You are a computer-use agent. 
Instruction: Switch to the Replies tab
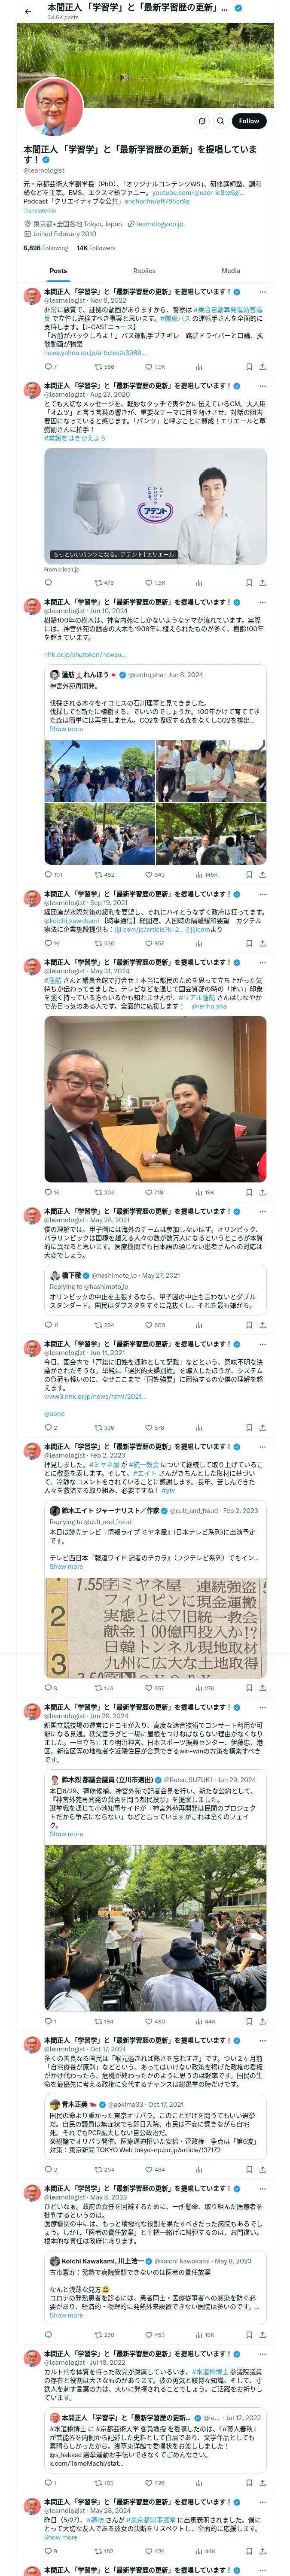[x=144, y=271]
